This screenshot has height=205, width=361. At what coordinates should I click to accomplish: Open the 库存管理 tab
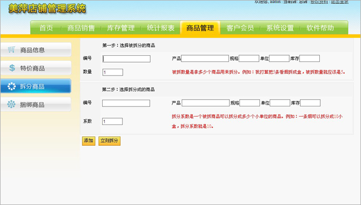pyautogui.click(x=121, y=28)
